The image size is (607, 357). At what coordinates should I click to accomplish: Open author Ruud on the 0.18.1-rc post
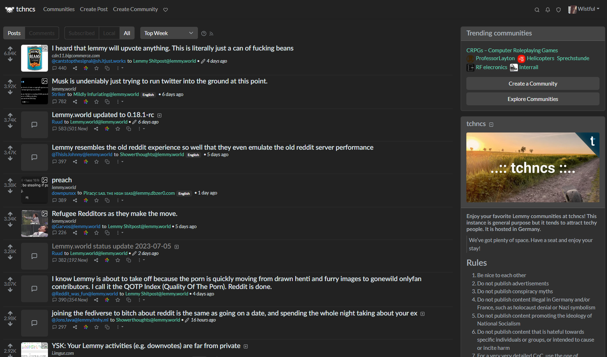click(x=57, y=122)
